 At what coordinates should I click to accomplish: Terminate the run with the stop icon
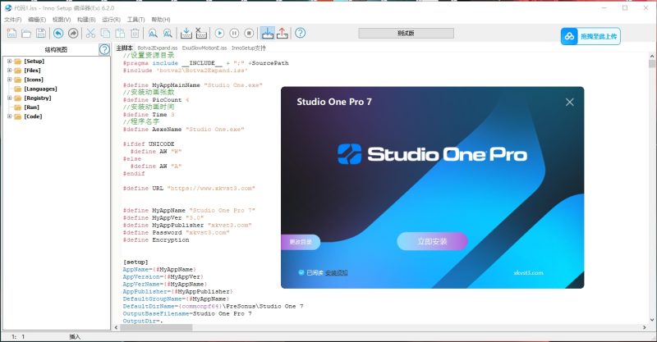(249, 33)
